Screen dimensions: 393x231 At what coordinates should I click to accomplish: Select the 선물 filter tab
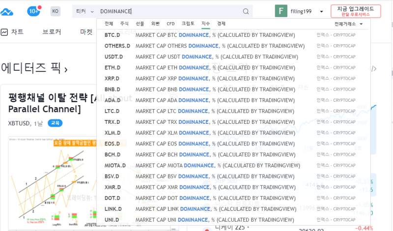click(x=140, y=24)
